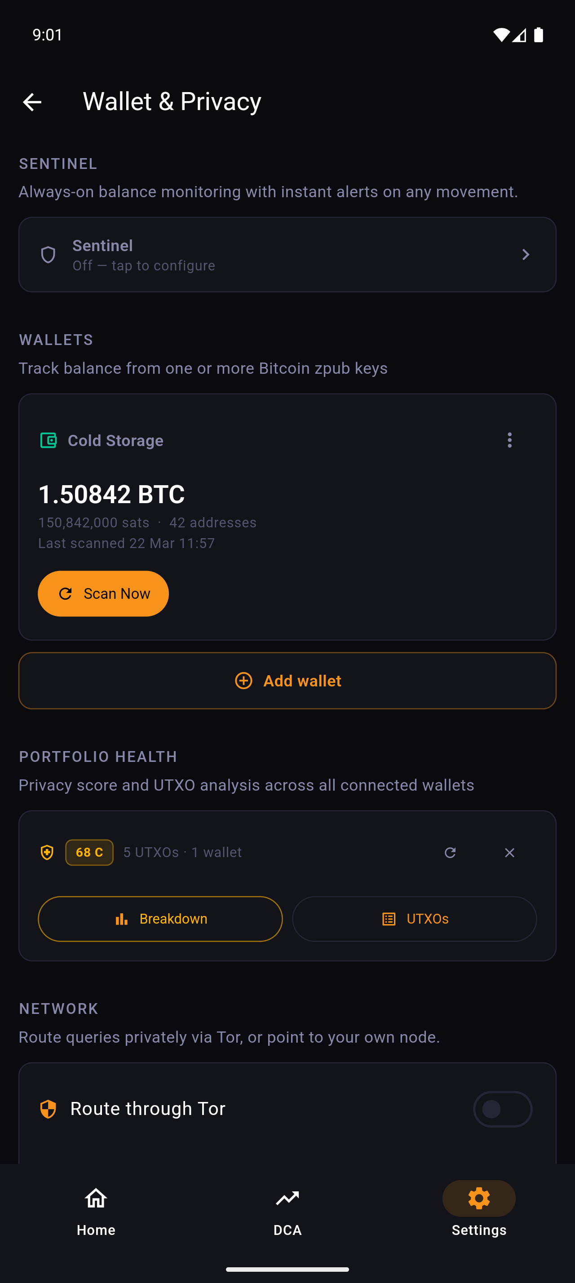Click the Tor shield icon
The image size is (575, 1283).
[x=48, y=1109]
